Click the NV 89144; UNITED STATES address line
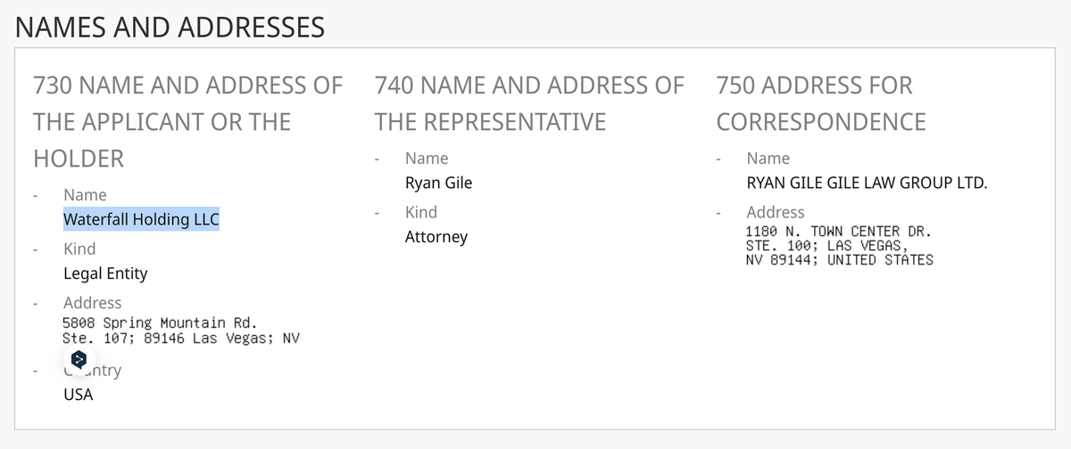The width and height of the screenshot is (1071, 449). pyautogui.click(x=839, y=260)
